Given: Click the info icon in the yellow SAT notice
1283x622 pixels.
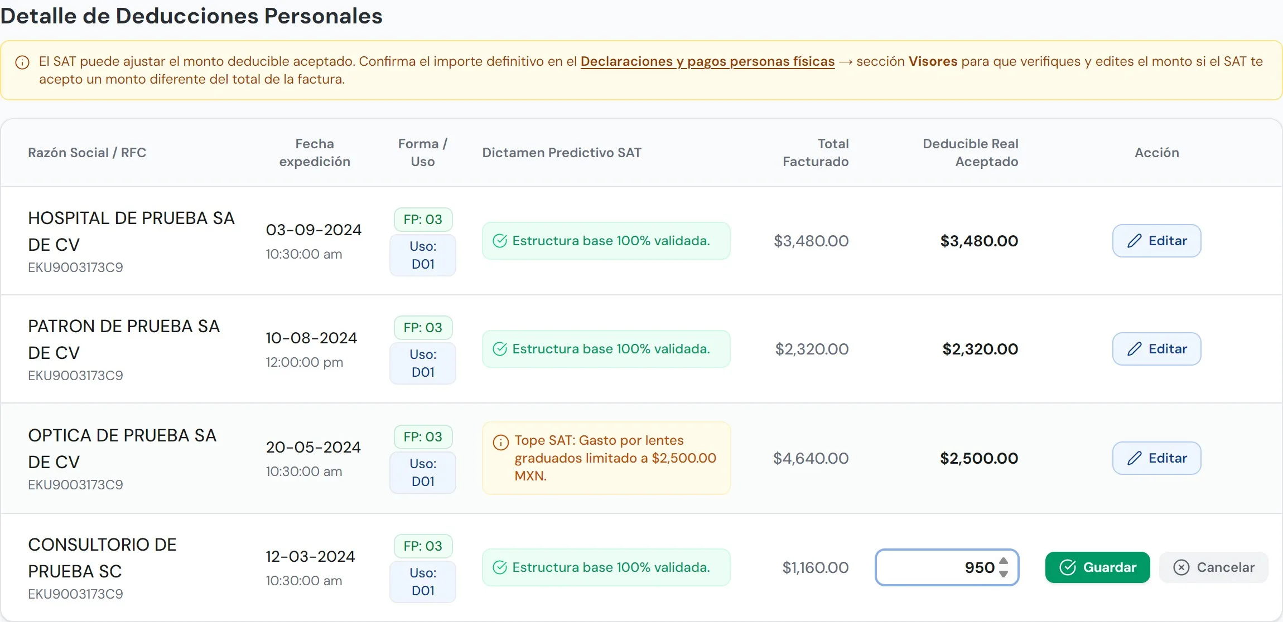Looking at the screenshot, I should pyautogui.click(x=22, y=62).
